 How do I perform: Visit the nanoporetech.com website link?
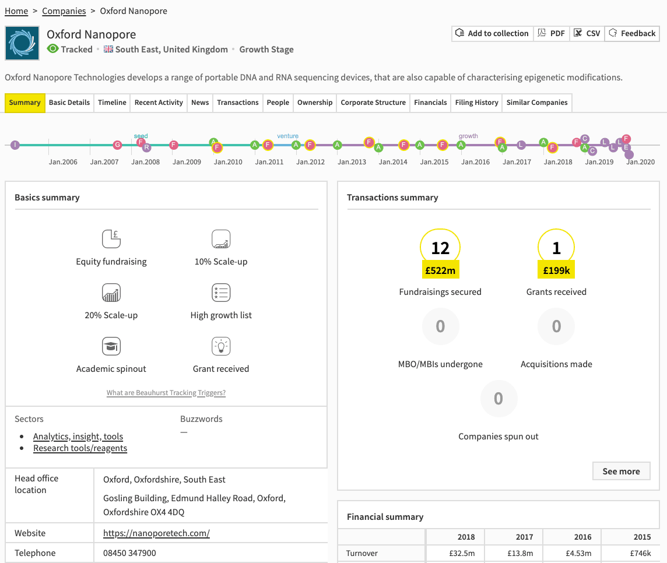pos(156,533)
